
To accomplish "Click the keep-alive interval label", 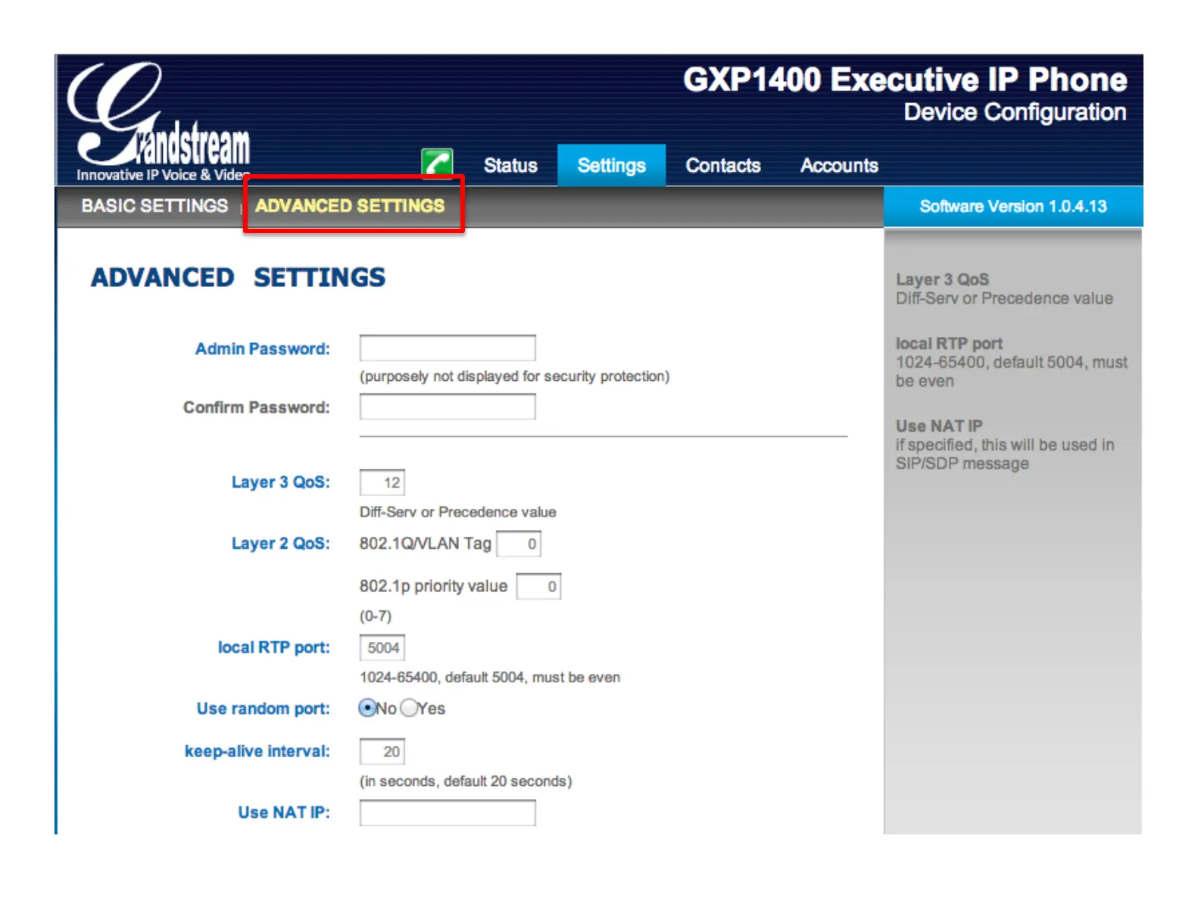I will tap(257, 751).
